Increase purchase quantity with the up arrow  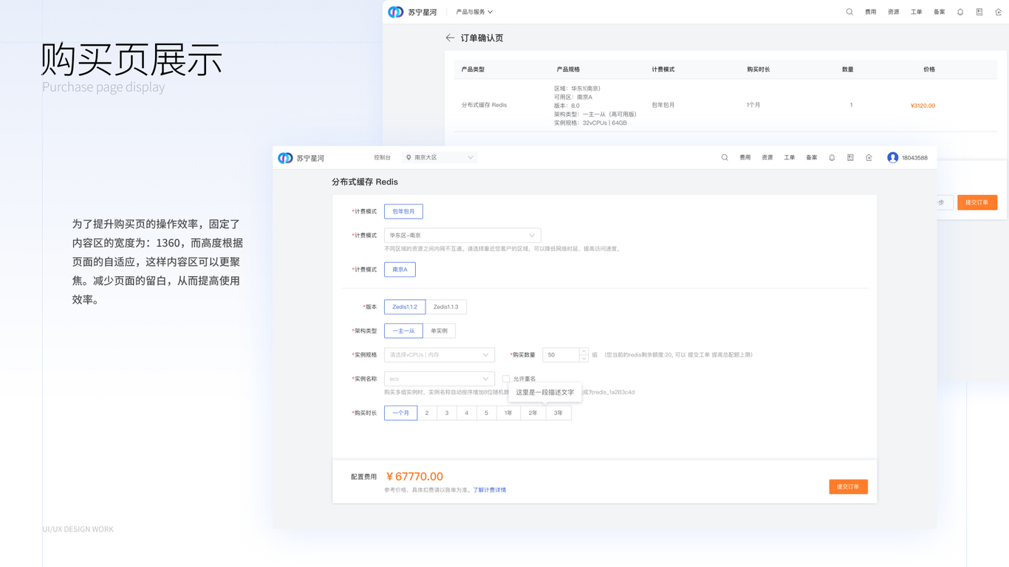[x=584, y=351]
